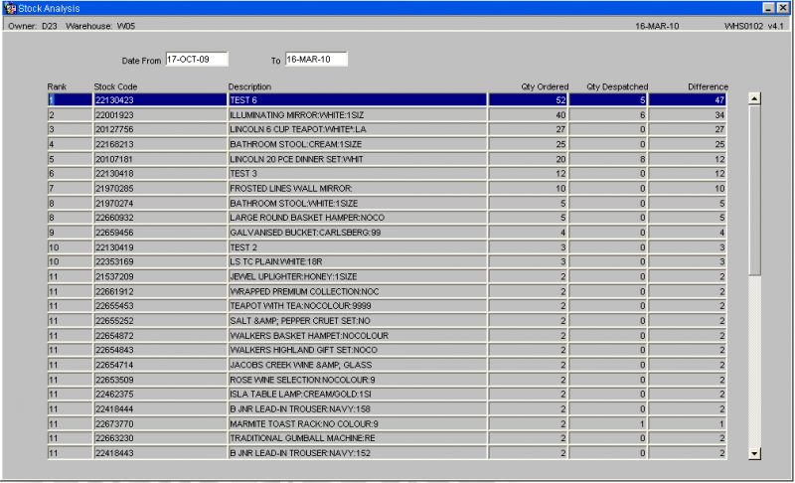Select FROSTED LINES WALL MIRROR row
795x483 pixels.
coord(387,189)
